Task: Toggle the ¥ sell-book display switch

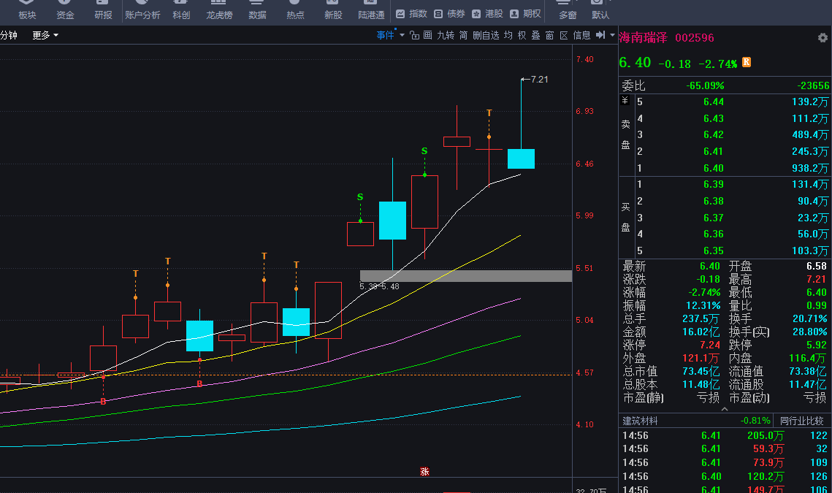Action: pos(625,101)
